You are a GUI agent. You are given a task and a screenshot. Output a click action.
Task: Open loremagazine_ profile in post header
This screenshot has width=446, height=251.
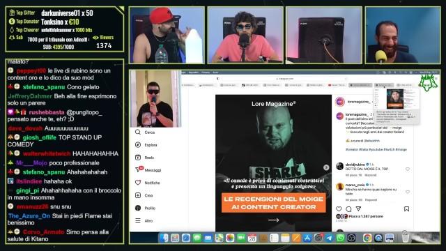[358, 102]
